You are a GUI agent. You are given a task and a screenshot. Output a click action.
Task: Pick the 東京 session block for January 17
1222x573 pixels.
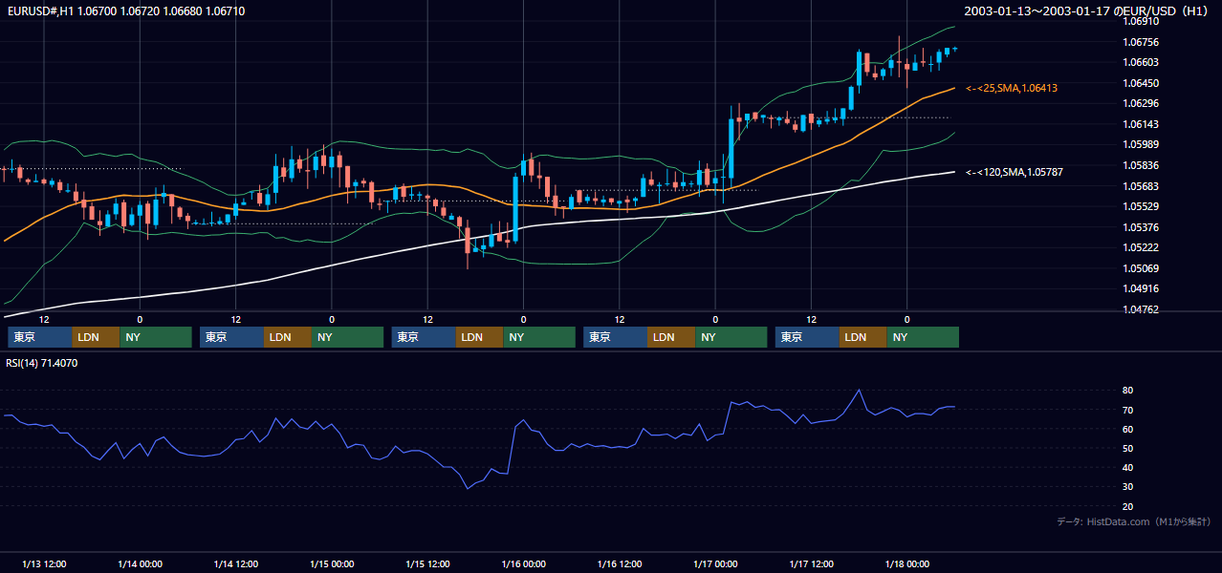coord(808,337)
